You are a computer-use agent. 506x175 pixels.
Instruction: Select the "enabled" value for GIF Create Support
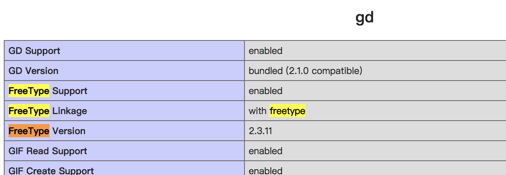265,171
